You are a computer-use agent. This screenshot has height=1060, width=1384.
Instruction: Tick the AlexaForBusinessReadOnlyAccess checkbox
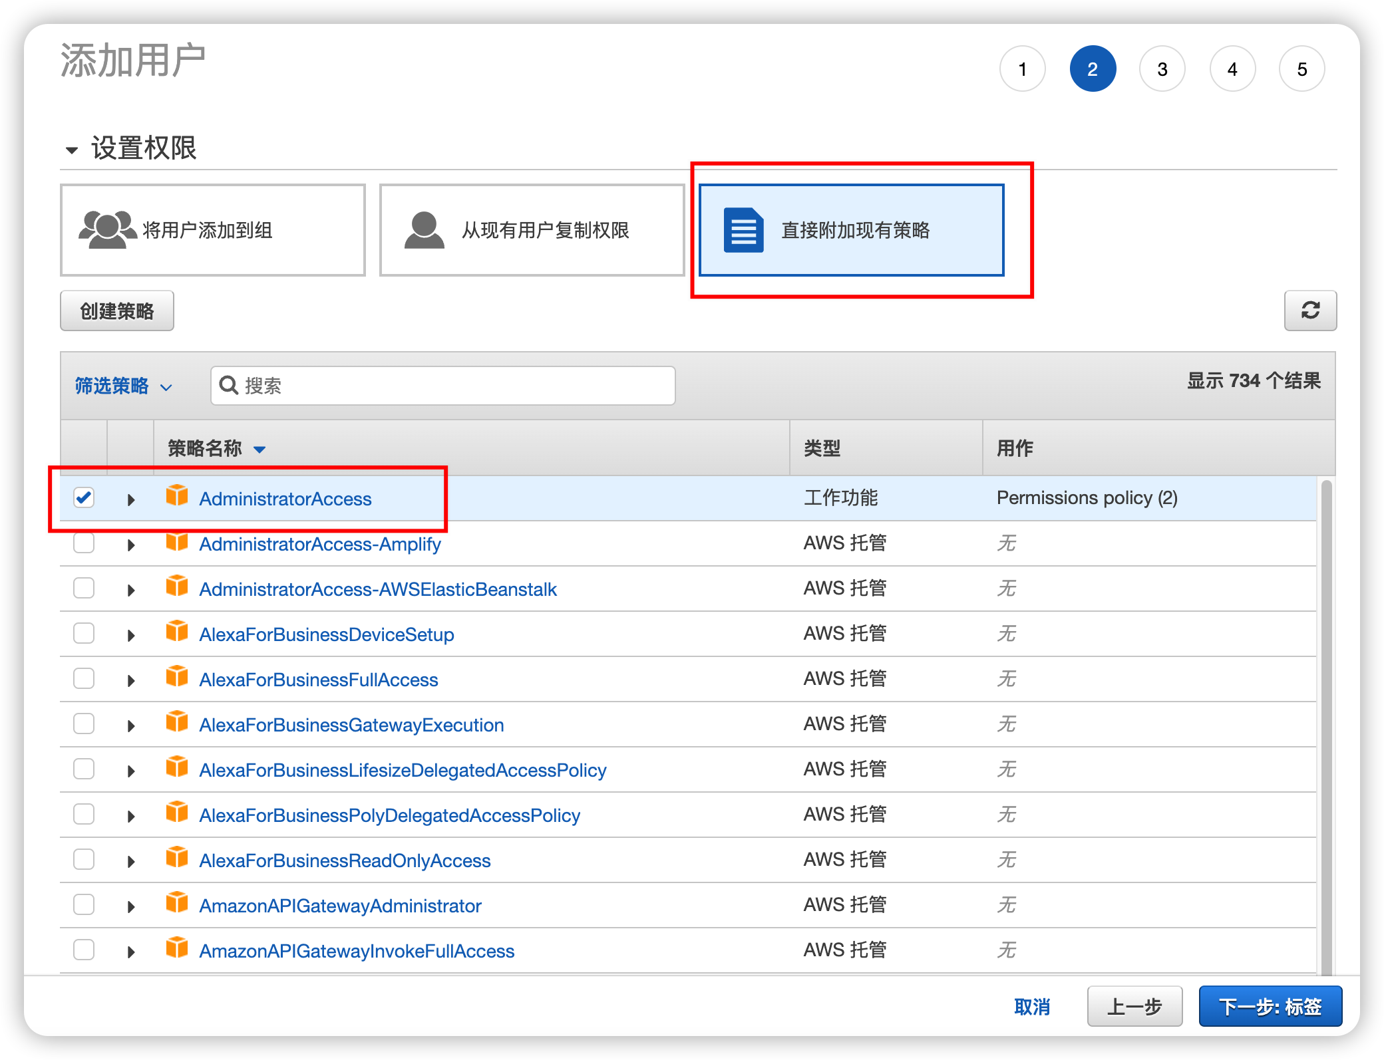84,859
